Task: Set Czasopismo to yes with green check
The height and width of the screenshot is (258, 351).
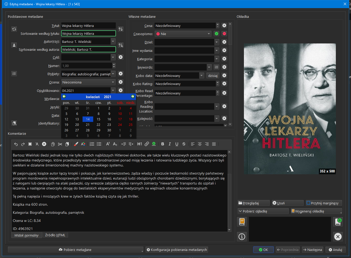Action: coord(217,34)
